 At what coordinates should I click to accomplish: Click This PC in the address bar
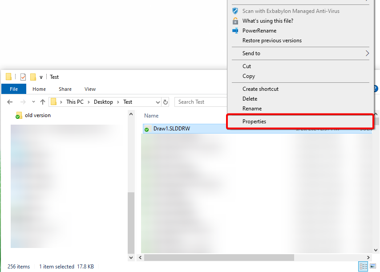coord(75,102)
